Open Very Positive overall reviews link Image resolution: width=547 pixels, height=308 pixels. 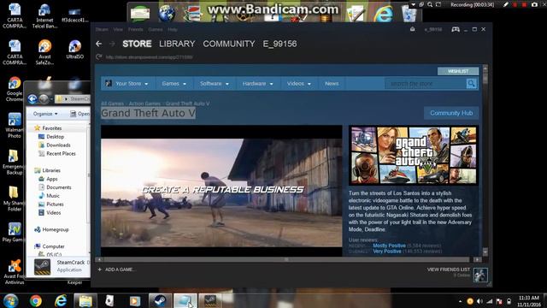[387, 251]
